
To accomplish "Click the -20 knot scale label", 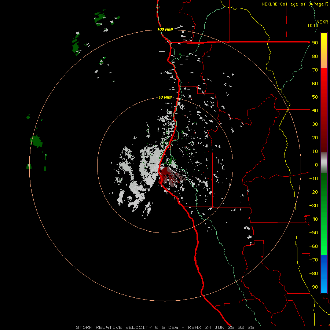I will click(x=313, y=192).
